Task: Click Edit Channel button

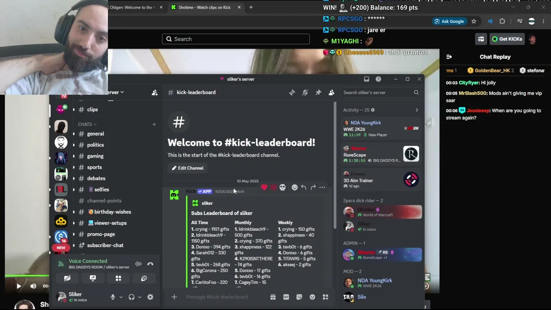Action: [188, 168]
